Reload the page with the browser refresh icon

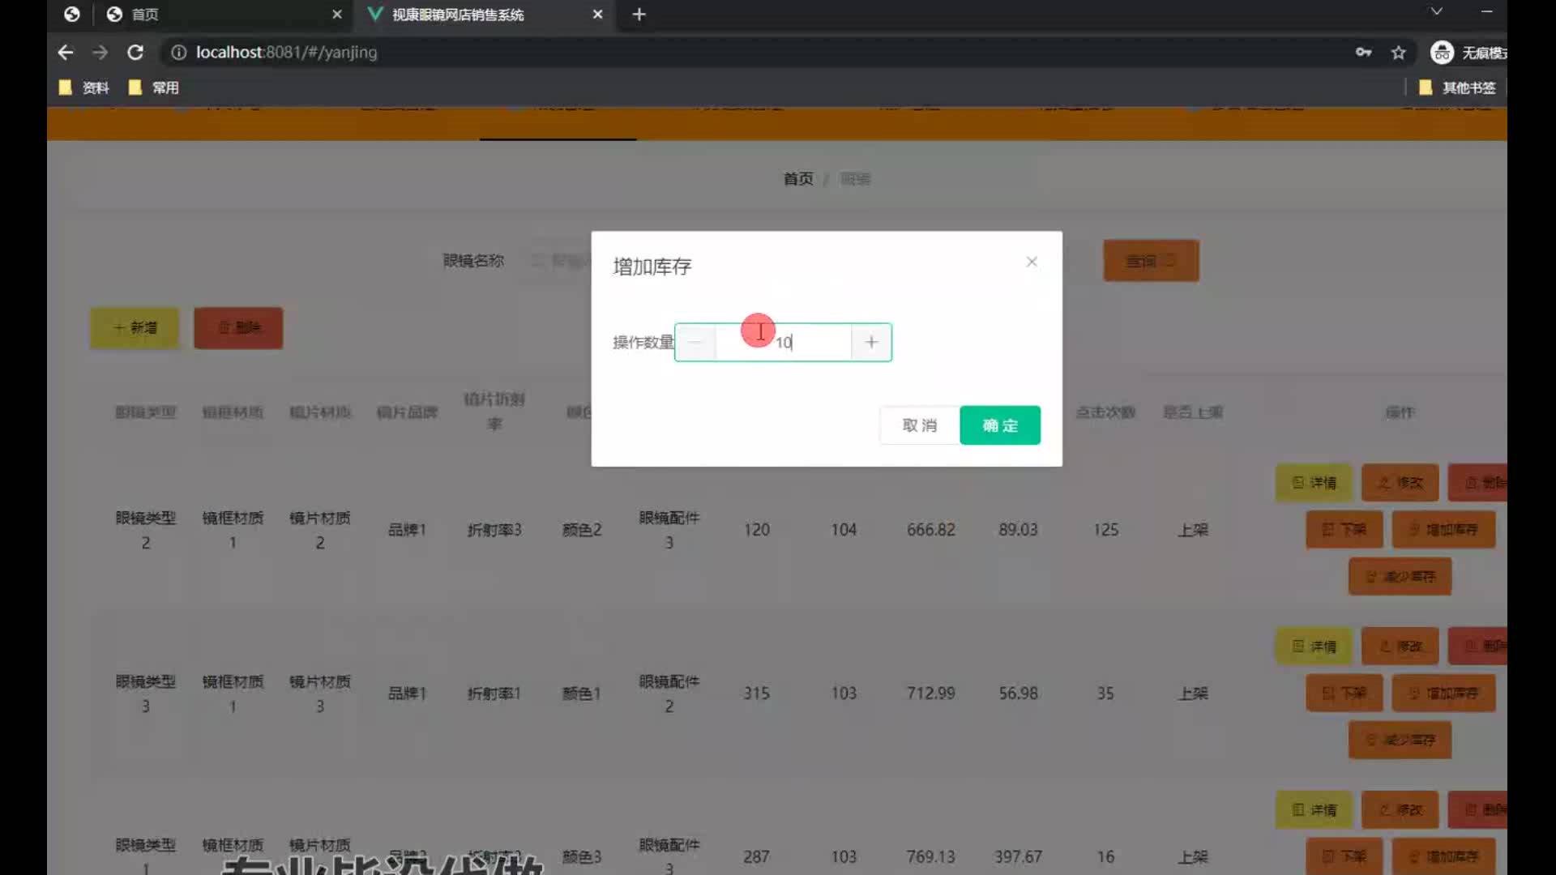click(135, 53)
